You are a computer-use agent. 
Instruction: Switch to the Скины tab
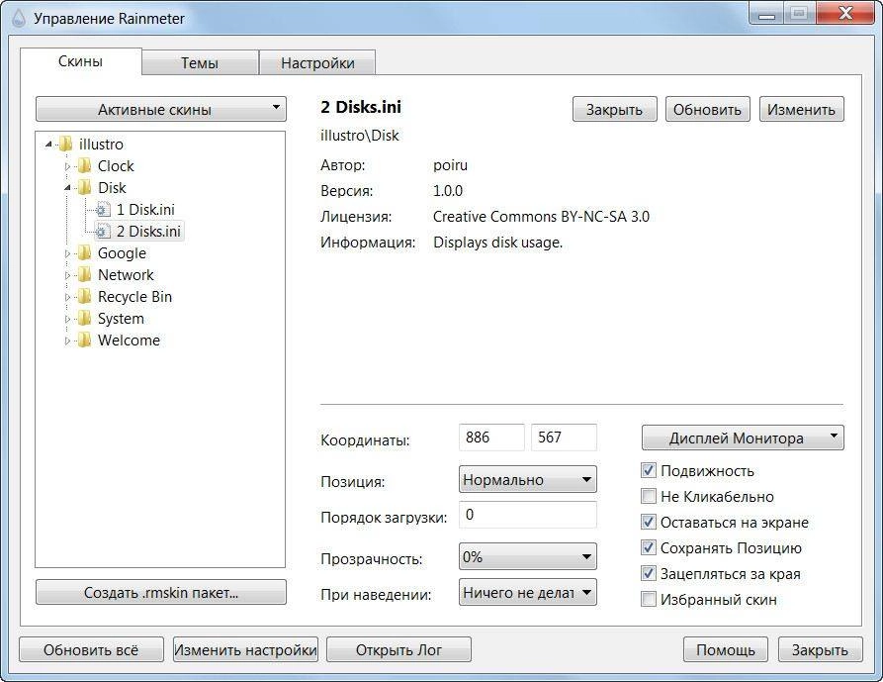click(x=80, y=61)
